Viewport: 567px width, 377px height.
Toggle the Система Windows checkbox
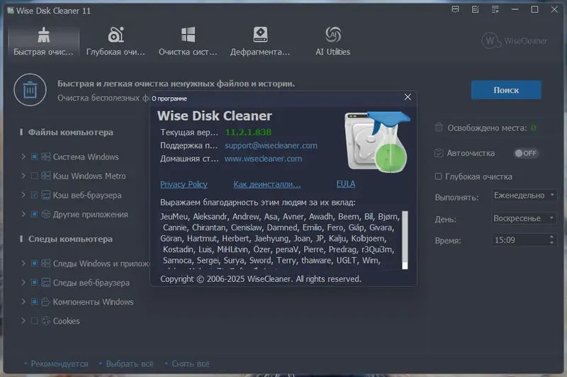(34, 157)
